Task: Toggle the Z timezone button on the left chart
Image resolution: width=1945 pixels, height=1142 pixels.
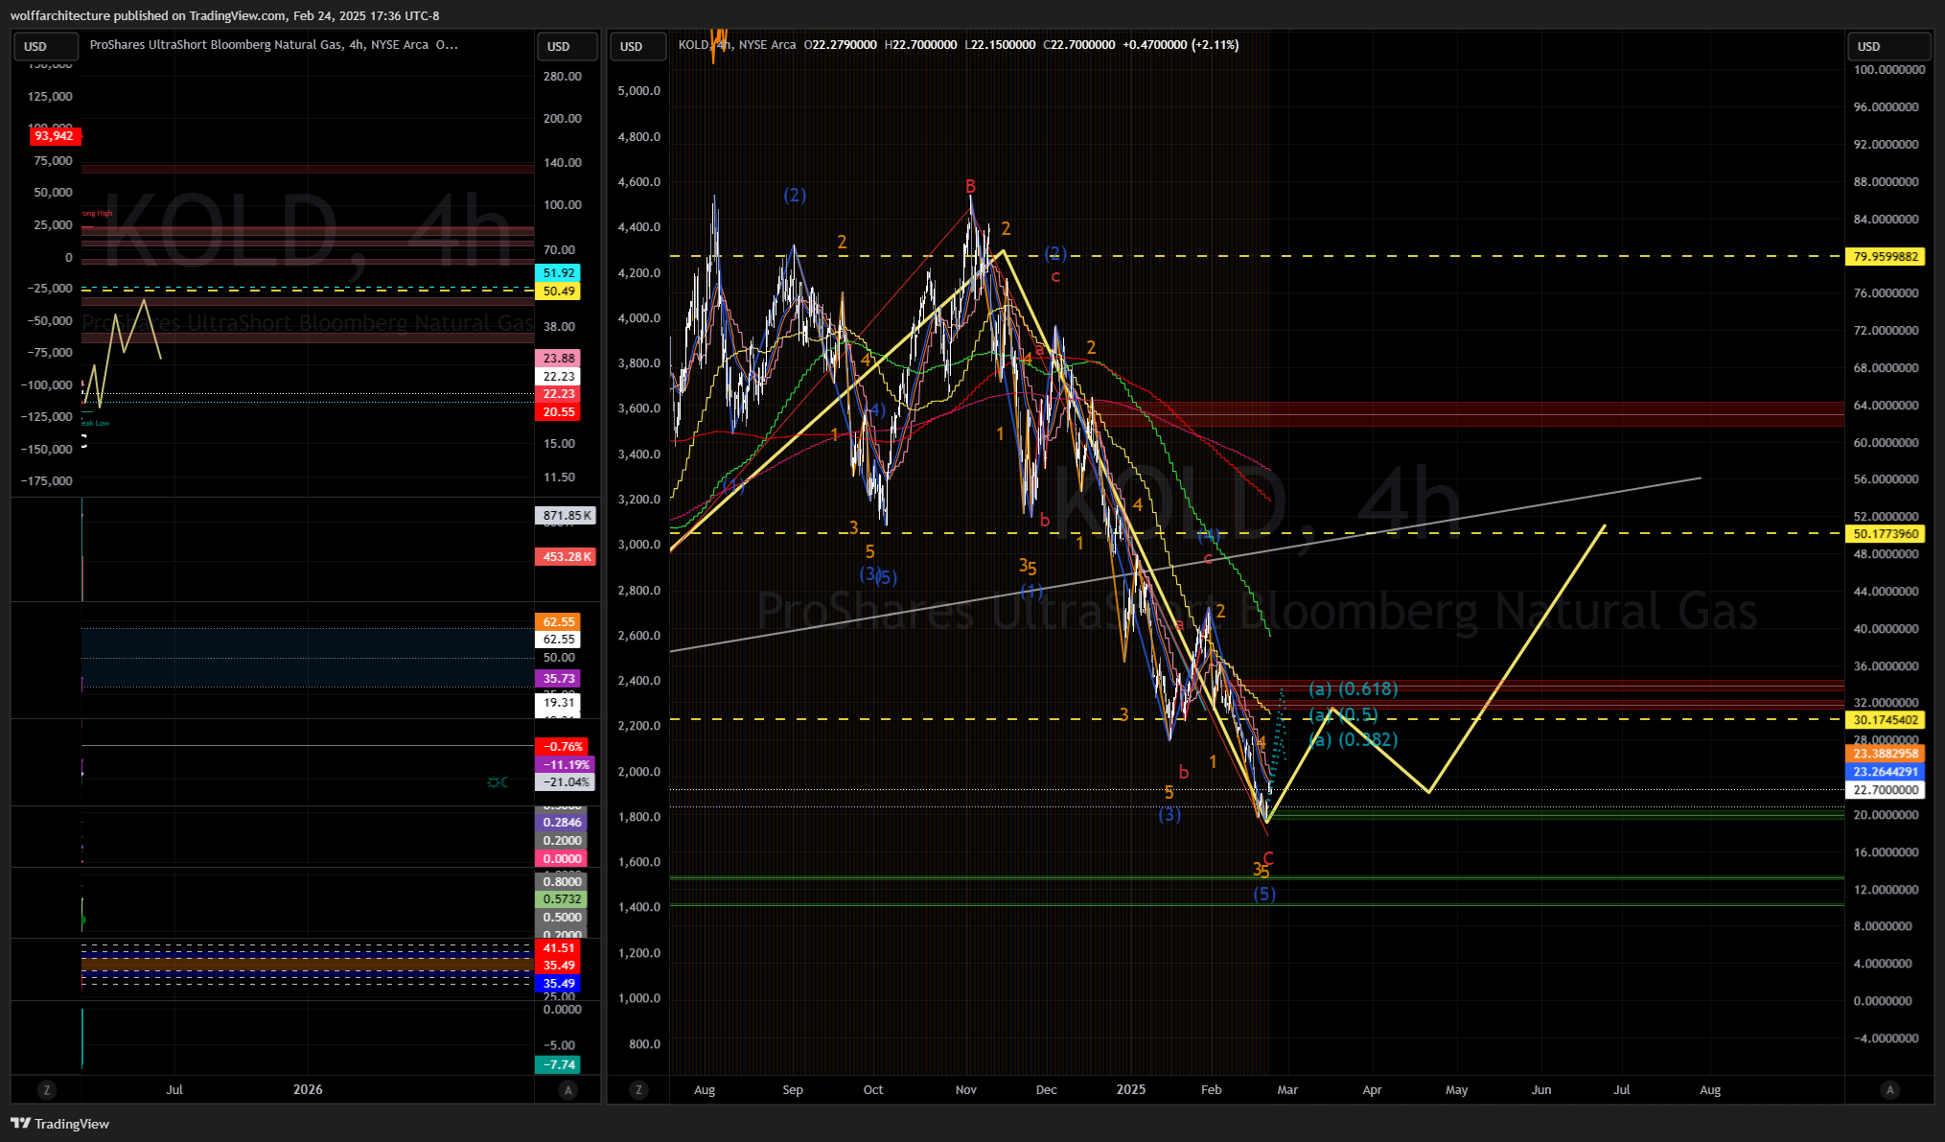Action: (46, 1090)
